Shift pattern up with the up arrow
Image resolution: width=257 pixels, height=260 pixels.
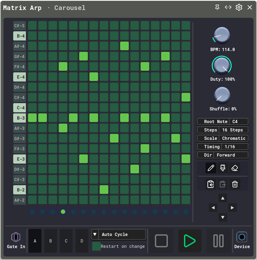[223, 198]
